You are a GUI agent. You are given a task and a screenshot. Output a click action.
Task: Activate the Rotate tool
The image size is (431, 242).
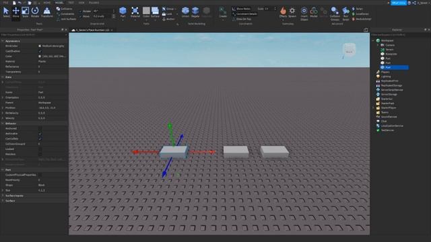[35, 12]
